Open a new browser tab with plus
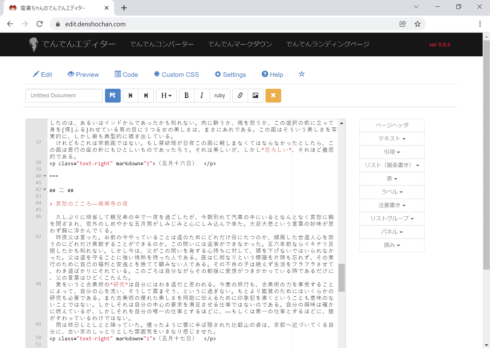The height and width of the screenshot is (348, 490). (124, 8)
